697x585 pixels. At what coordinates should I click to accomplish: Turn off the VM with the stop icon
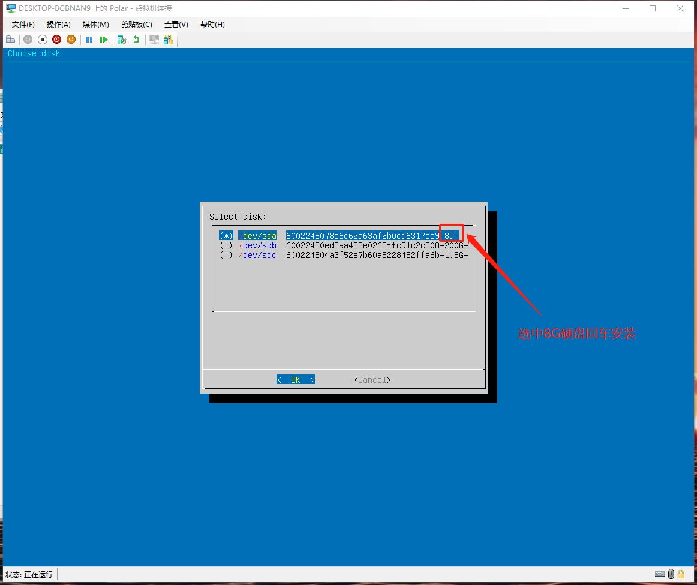click(x=42, y=40)
